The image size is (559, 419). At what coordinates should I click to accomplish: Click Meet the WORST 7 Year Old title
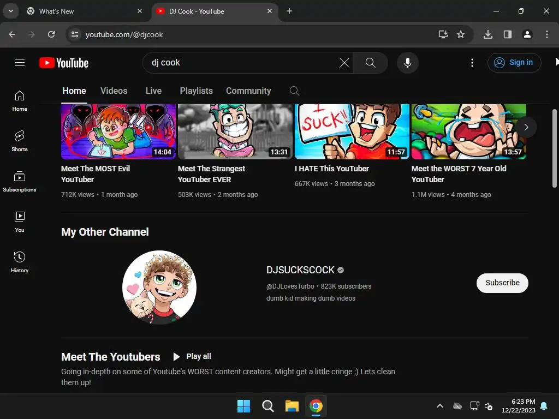[459, 174]
